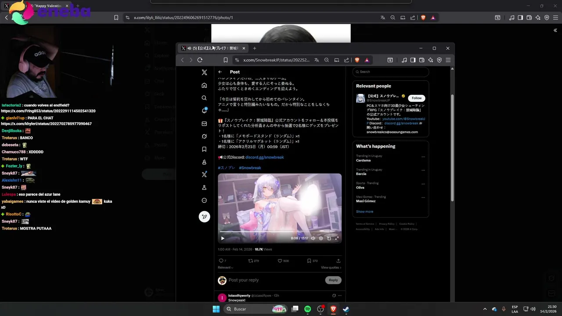Open Privacy Policy footer link
The image size is (562, 316).
387,224
